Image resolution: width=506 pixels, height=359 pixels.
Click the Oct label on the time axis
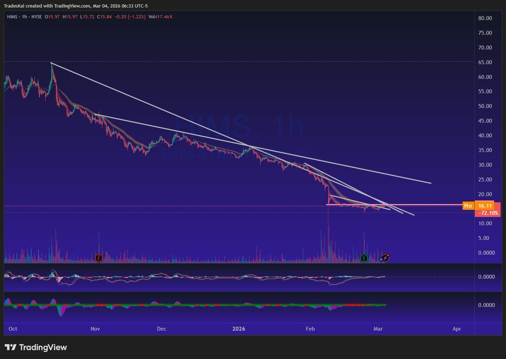tap(13, 328)
